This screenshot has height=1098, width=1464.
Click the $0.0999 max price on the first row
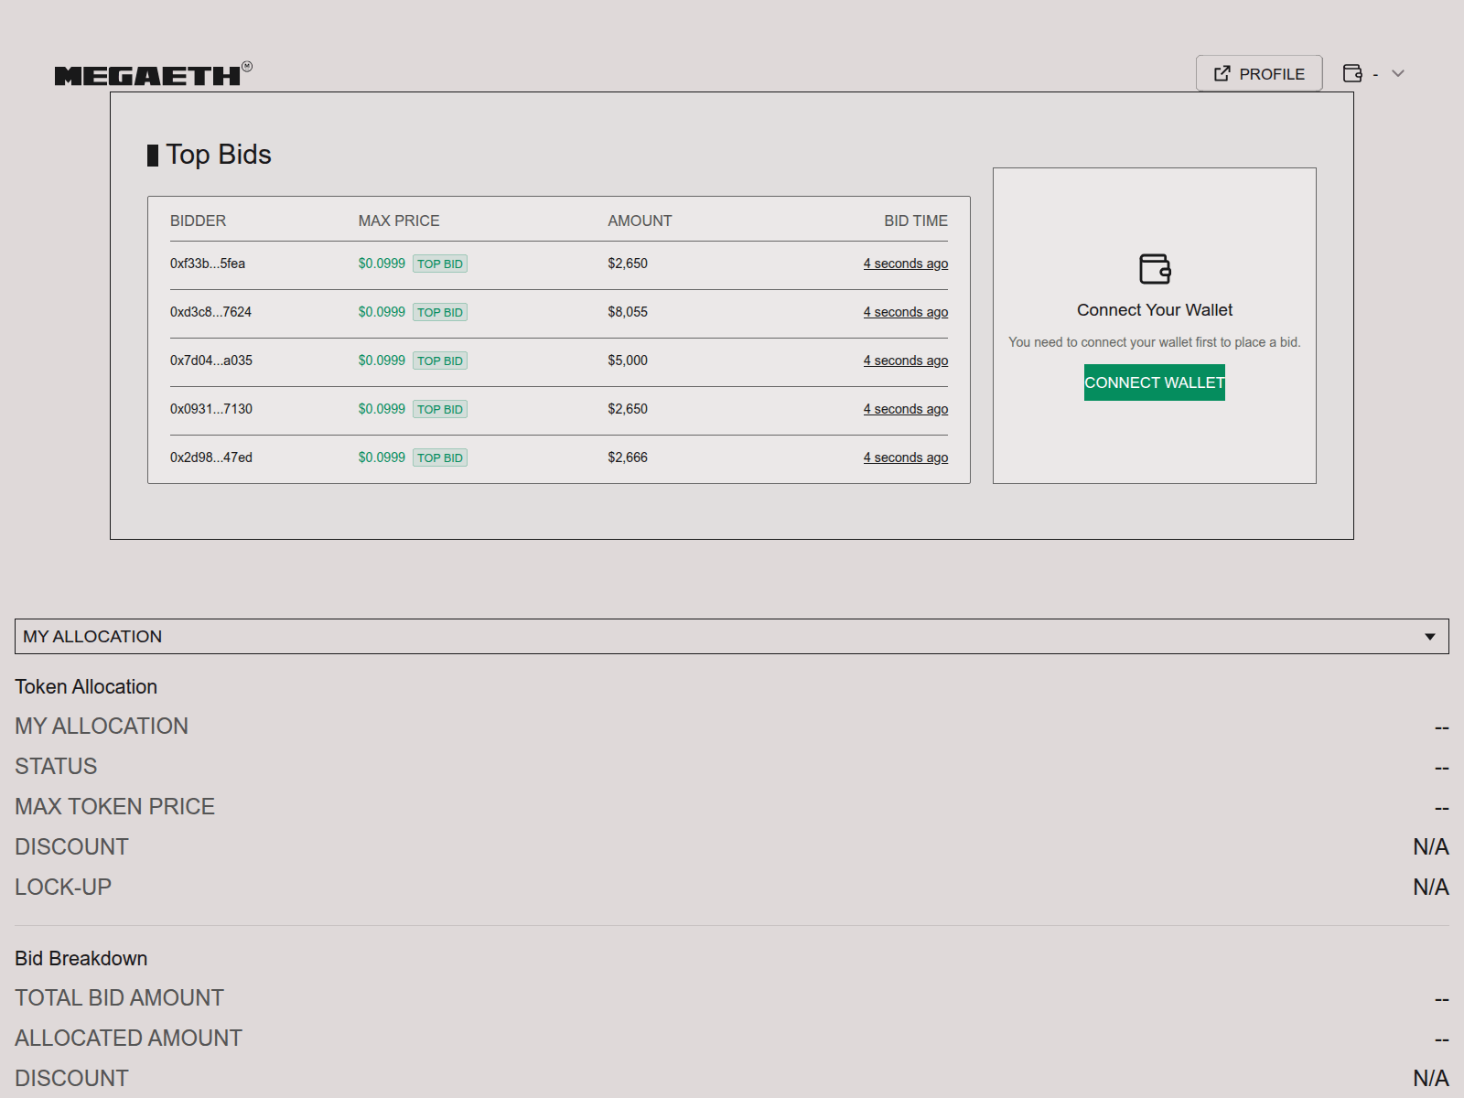tap(382, 263)
